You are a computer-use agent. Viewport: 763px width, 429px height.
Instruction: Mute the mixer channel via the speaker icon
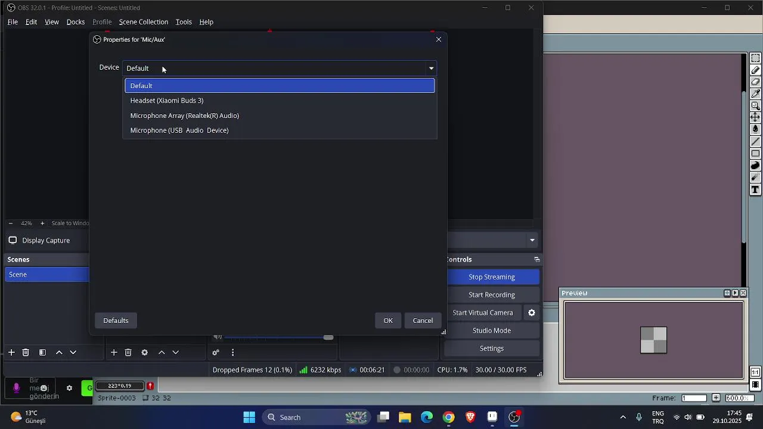218,337
